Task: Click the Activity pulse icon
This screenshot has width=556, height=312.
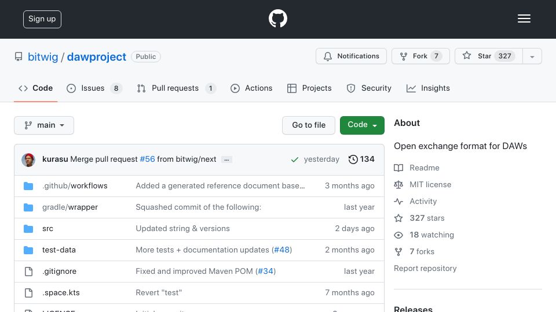Action: 398,201
